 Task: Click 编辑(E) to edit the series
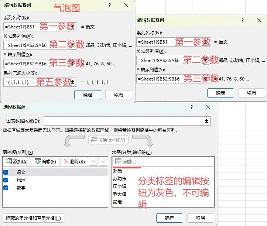45,161
